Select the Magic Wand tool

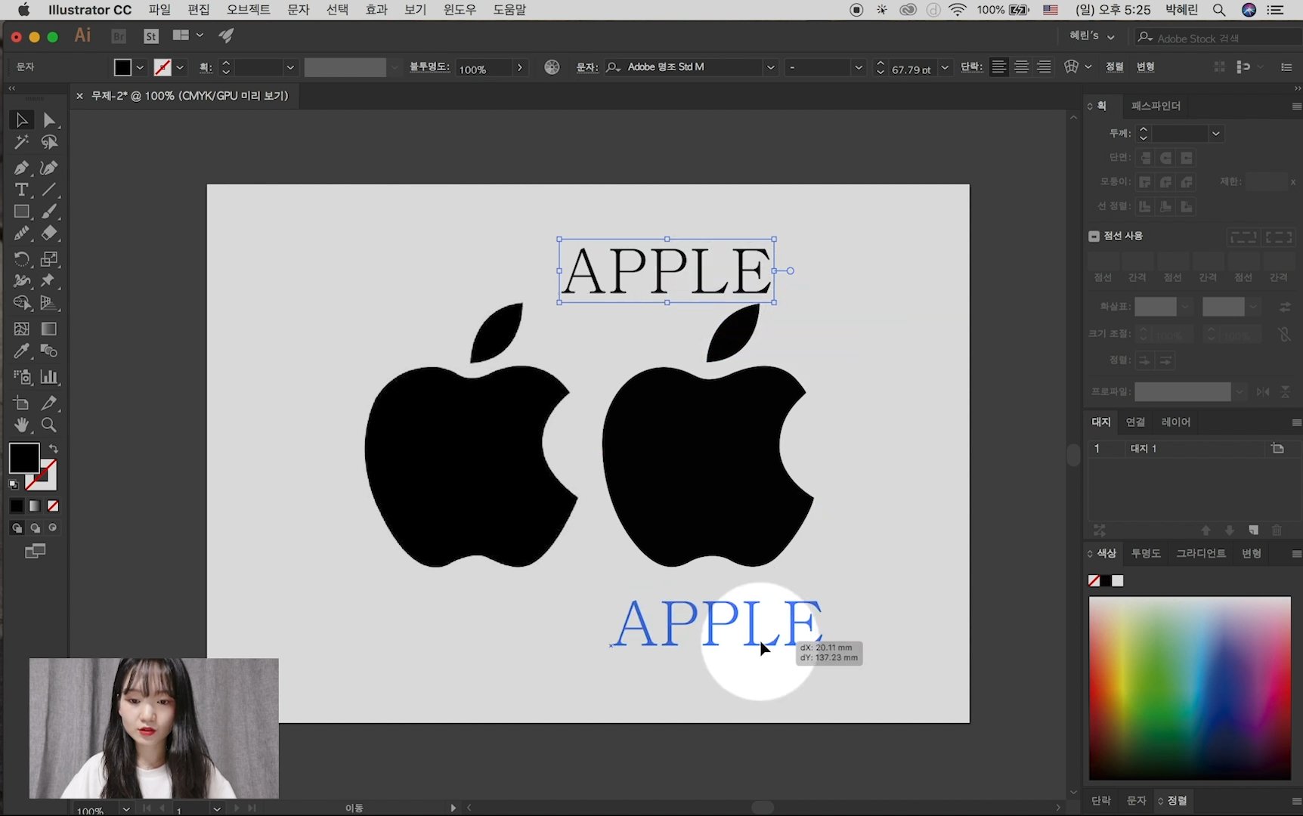tap(22, 142)
